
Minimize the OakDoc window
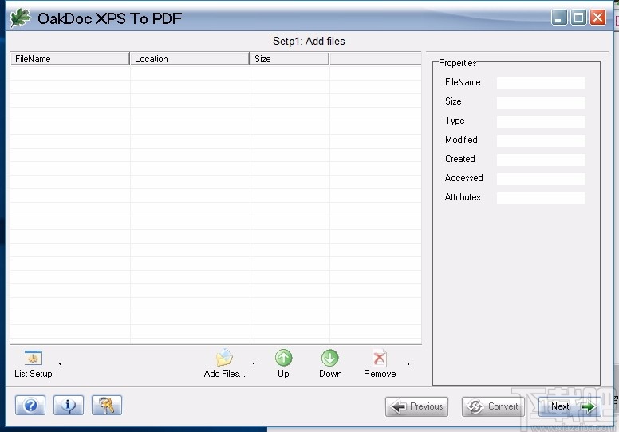coord(559,18)
